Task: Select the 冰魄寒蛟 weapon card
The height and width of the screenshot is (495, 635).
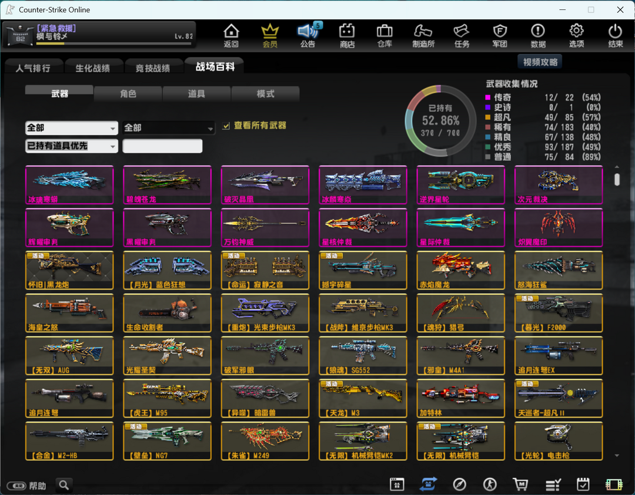Action: (69, 185)
